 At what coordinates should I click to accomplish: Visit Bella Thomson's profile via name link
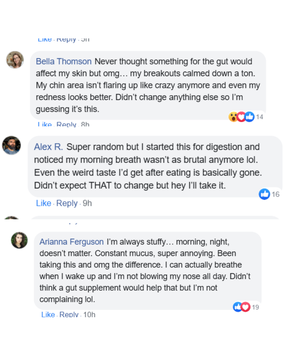(x=64, y=61)
